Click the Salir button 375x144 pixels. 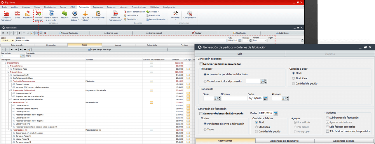coord(240,54)
